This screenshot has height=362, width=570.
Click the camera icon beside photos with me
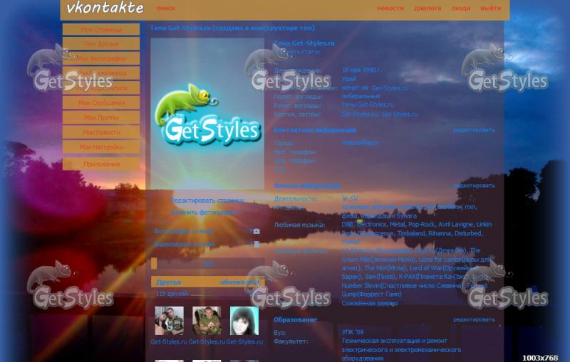[x=256, y=231]
